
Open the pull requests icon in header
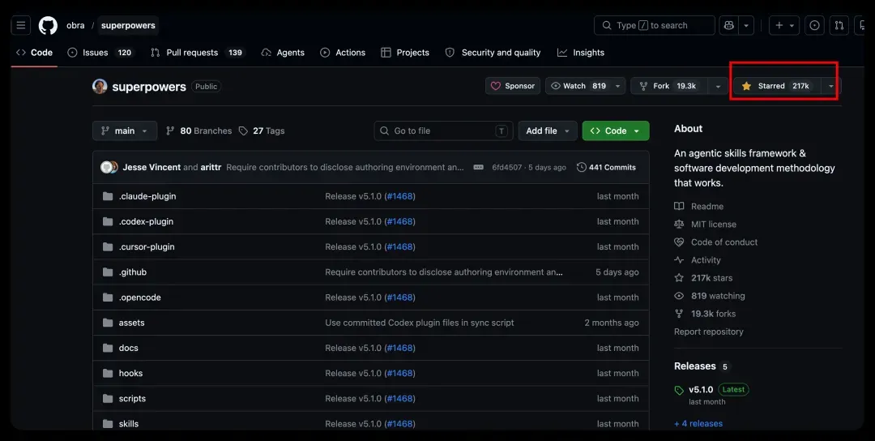tap(839, 25)
